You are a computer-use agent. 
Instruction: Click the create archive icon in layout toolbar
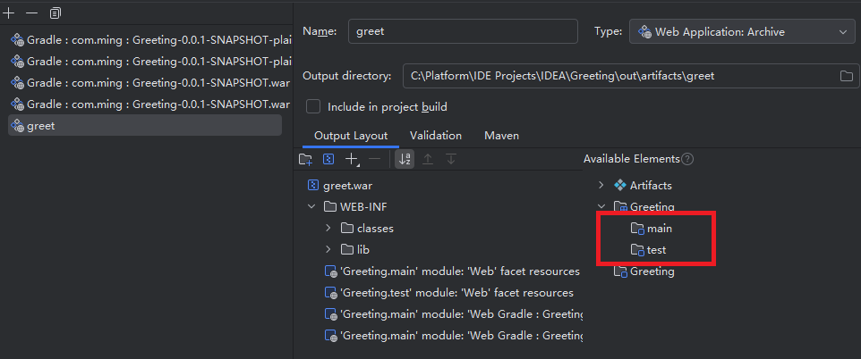[328, 160]
